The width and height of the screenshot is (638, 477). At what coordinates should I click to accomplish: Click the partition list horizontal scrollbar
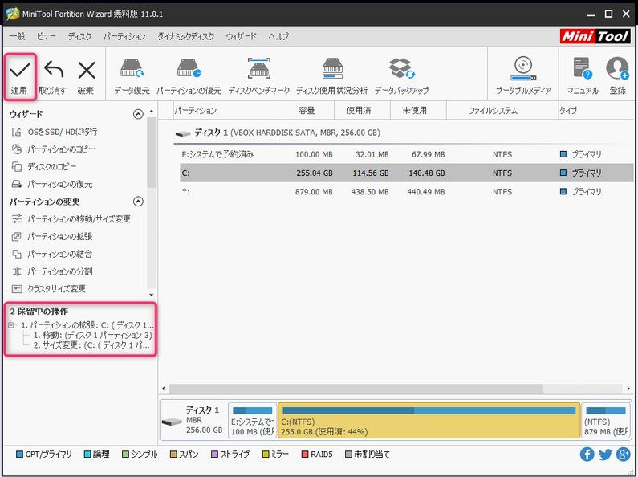356,389
